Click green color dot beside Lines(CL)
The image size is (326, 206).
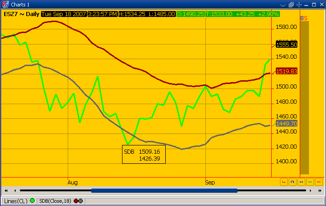point(32,200)
